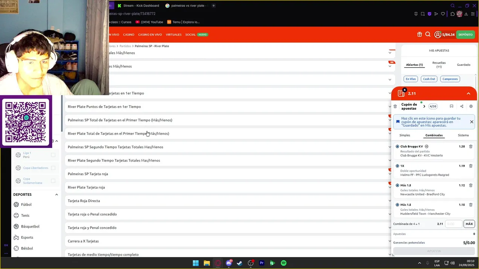This screenshot has height=269, width=479.
Task: Open Steam from the taskbar
Action: (x=239, y=263)
